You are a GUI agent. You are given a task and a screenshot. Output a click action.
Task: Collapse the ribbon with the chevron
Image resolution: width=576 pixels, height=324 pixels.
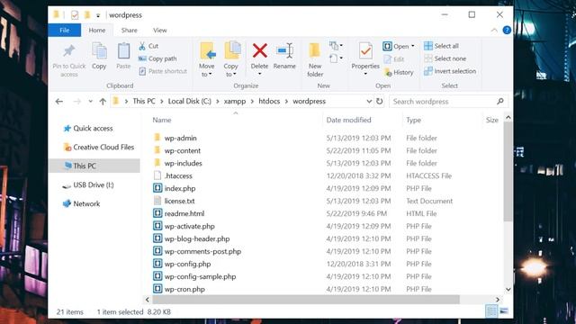pos(494,30)
